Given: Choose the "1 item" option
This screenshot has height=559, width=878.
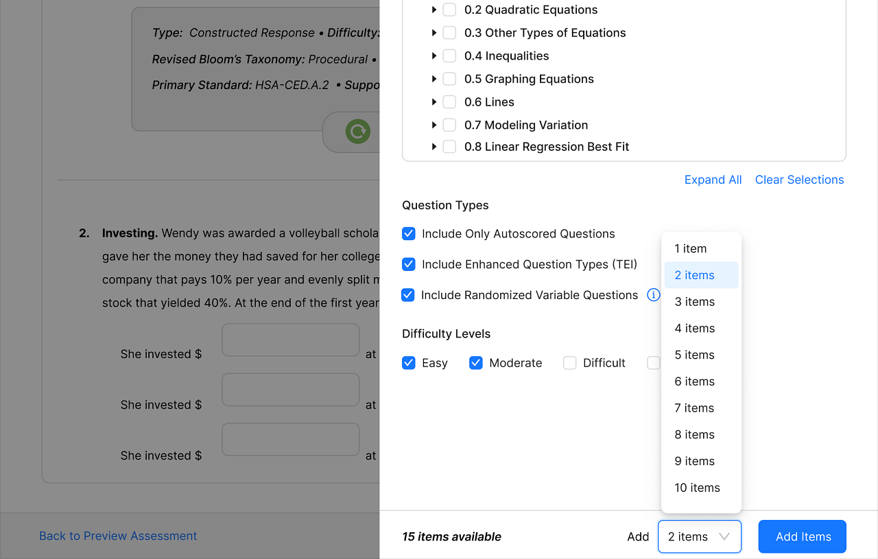Looking at the screenshot, I should click(689, 248).
